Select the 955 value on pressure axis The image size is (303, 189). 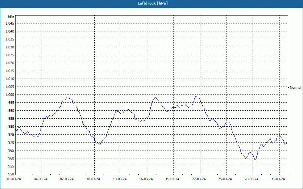pos(11,166)
